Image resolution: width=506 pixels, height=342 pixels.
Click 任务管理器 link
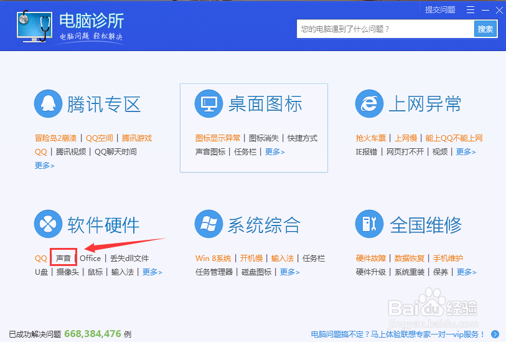click(x=214, y=272)
